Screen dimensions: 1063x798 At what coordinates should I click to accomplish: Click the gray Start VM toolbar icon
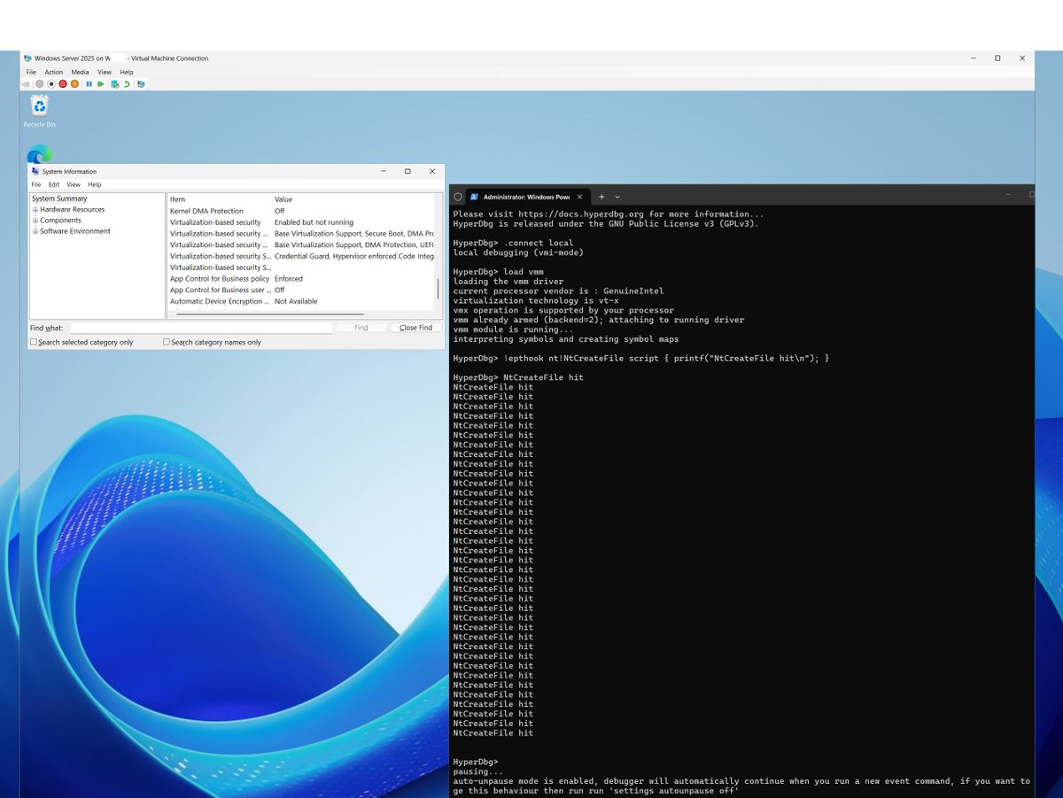click(x=39, y=84)
